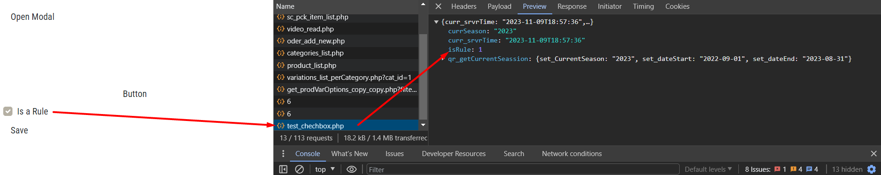Select the categories_list.php request
Image resolution: width=881 pixels, height=175 pixels.
pos(346,53)
